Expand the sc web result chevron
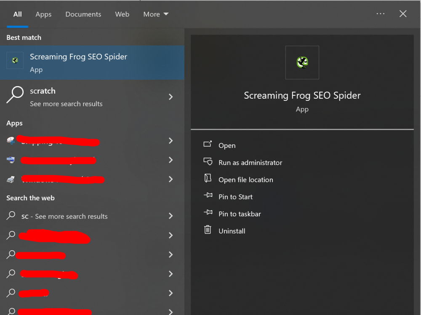This screenshot has height=315, width=421. click(x=171, y=216)
